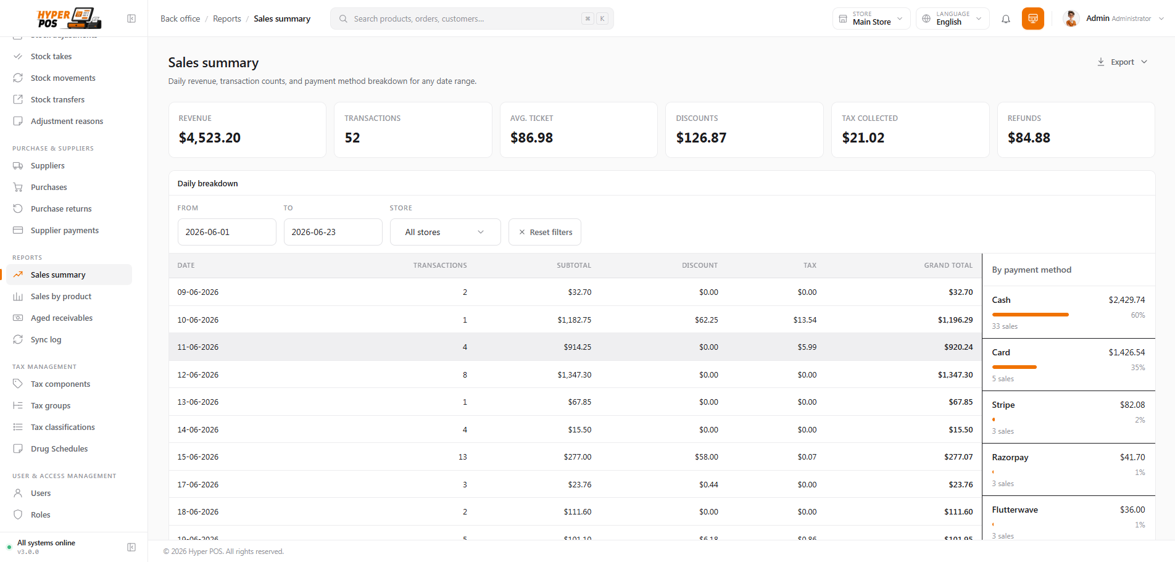The width and height of the screenshot is (1175, 562).
Task: Open the notifications bell
Action: (x=1006, y=19)
